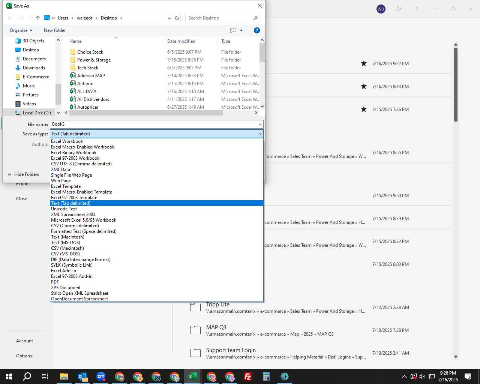Viewport: 480px width, 384px height.
Task: Open the Help question mark in Save As
Action: coord(257,30)
